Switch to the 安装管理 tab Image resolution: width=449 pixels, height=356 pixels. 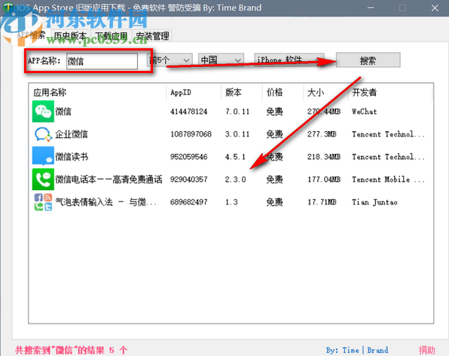152,36
